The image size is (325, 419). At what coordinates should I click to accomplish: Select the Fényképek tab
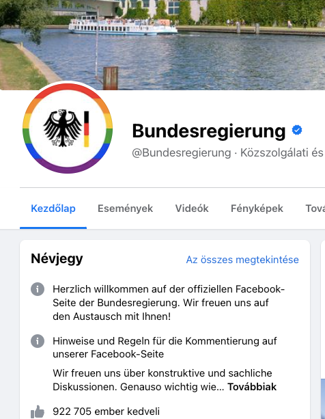coord(257,208)
